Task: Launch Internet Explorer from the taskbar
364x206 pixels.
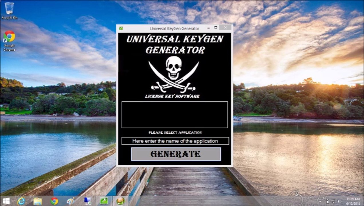Action: coord(21,201)
